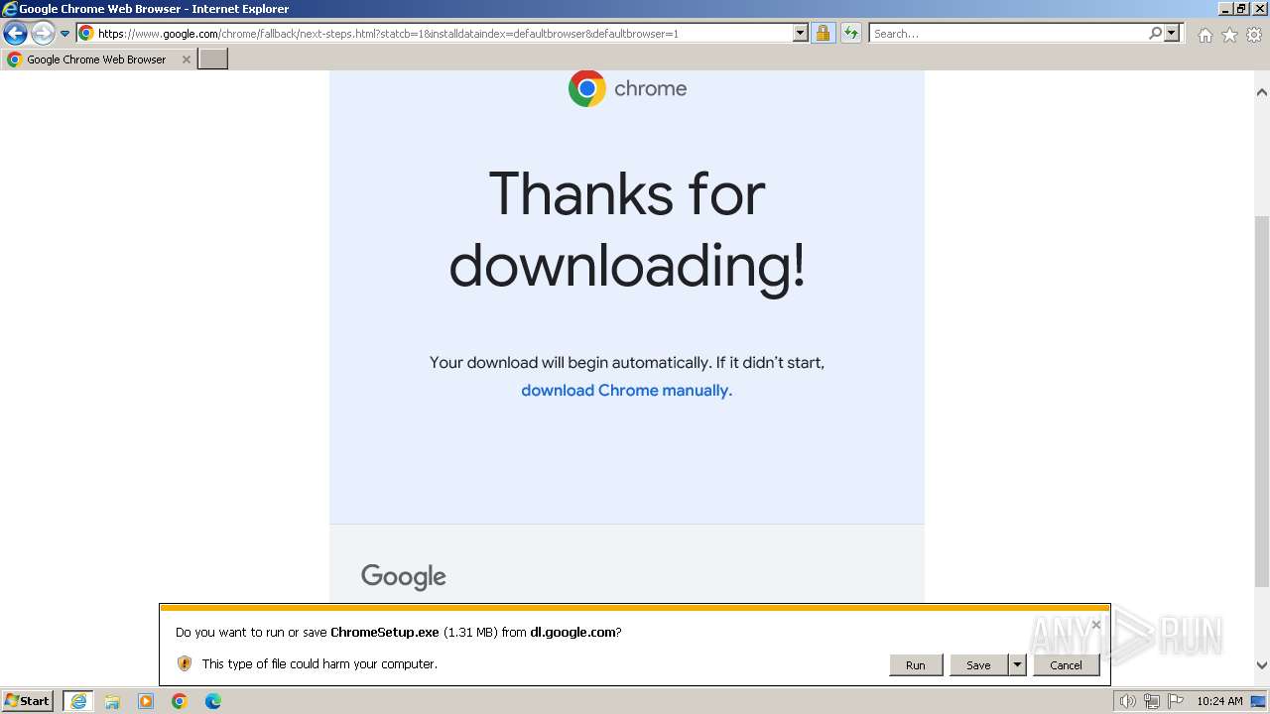Image resolution: width=1270 pixels, height=714 pixels.
Task: Open recent pages dropdown beside Forward button
Action: pos(65,34)
